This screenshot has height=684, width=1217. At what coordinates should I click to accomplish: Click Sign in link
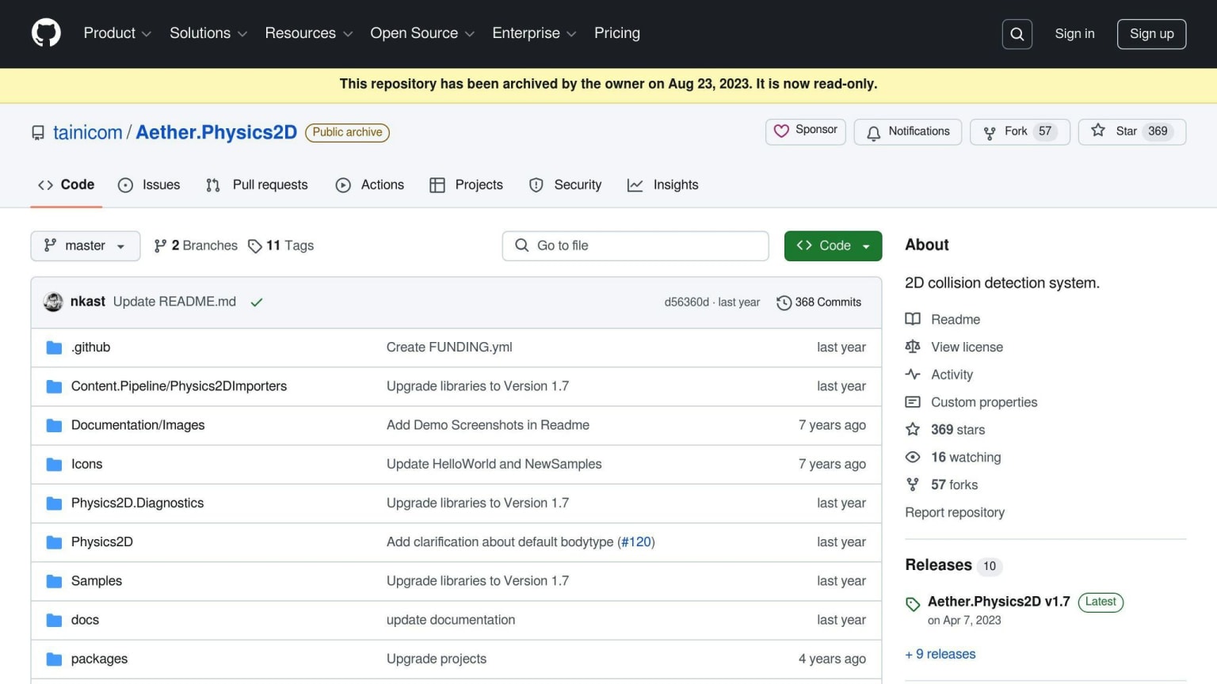coord(1074,34)
